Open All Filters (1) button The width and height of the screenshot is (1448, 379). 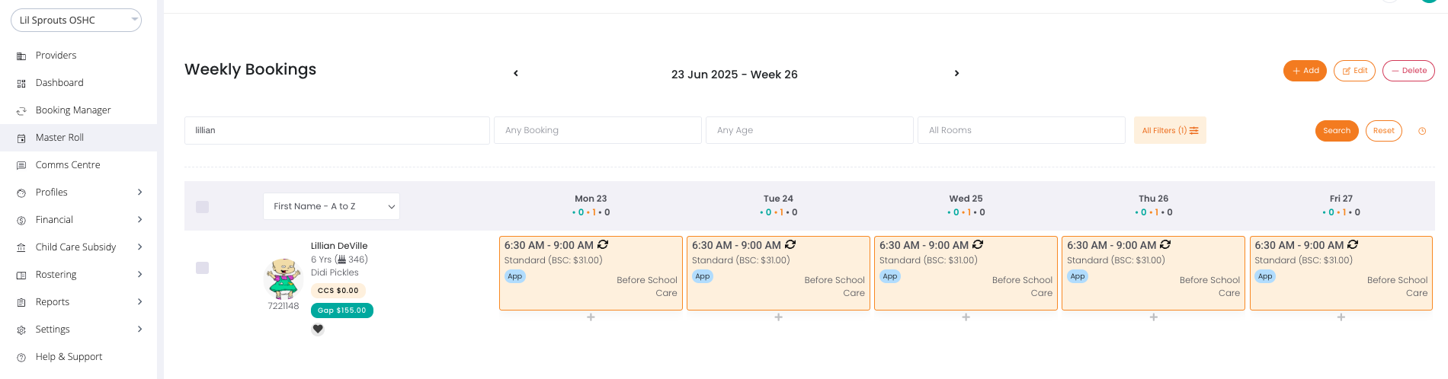1170,130
